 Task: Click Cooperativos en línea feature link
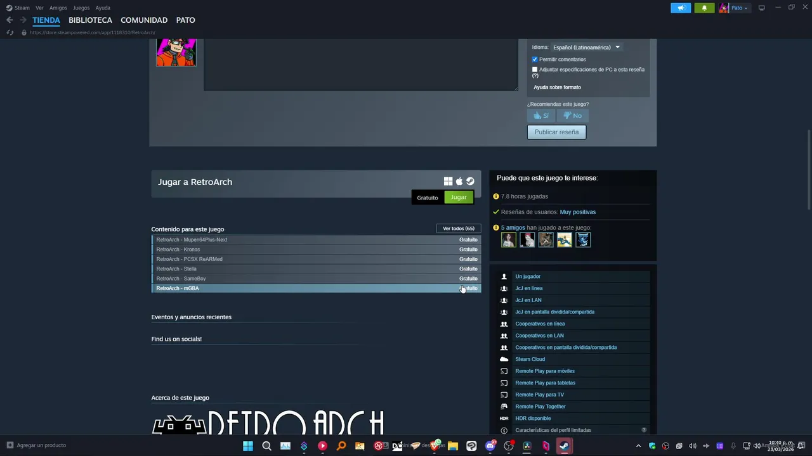540,324
